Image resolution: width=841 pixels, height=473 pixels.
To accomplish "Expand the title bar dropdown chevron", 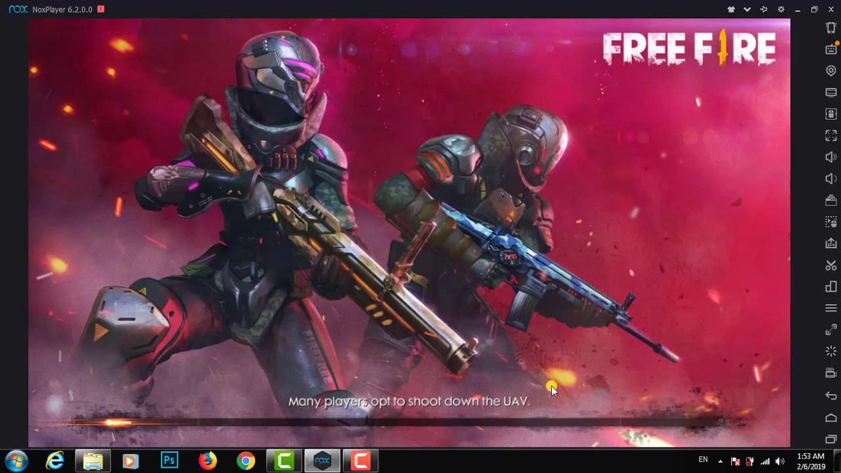I will [747, 9].
